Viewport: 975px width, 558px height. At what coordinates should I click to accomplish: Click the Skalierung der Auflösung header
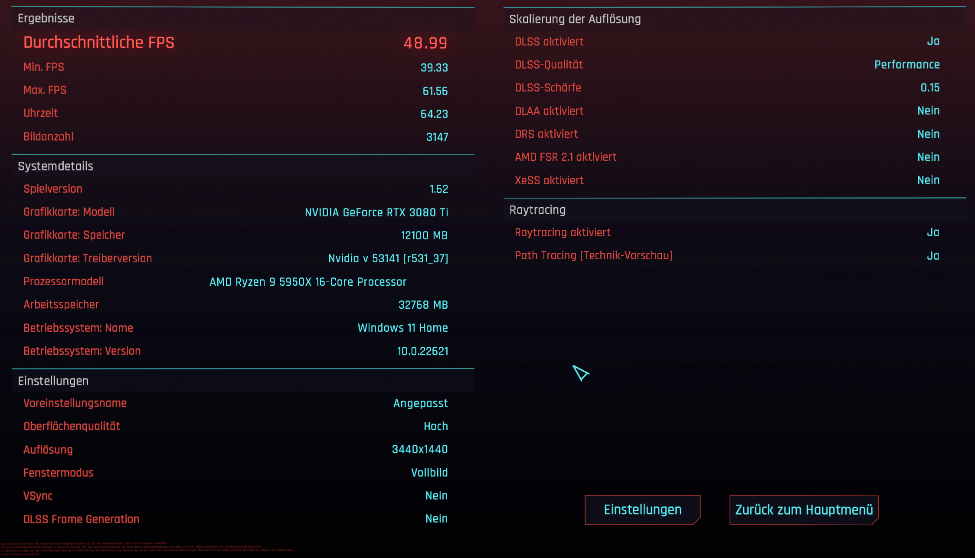coord(575,19)
